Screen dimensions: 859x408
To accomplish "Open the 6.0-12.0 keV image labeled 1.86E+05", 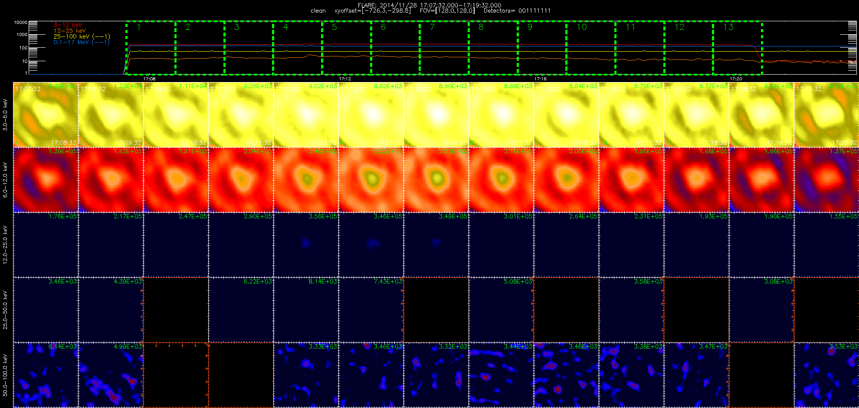I will 631,180.
